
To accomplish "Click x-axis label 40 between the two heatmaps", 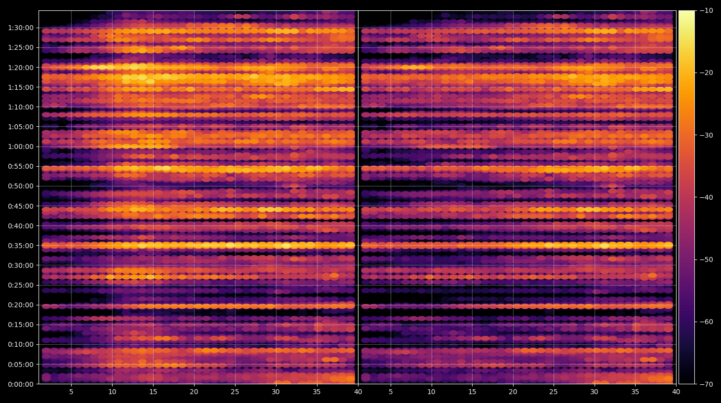I will click(x=358, y=392).
